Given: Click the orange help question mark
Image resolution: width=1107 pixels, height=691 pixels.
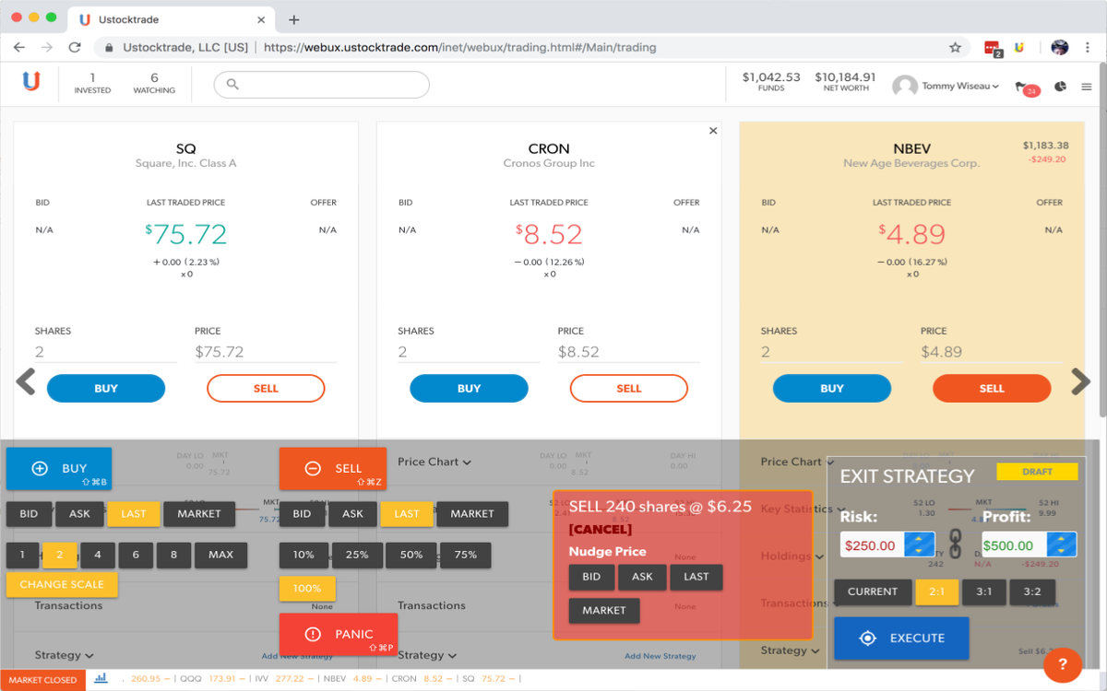Looking at the screenshot, I should click(1063, 664).
